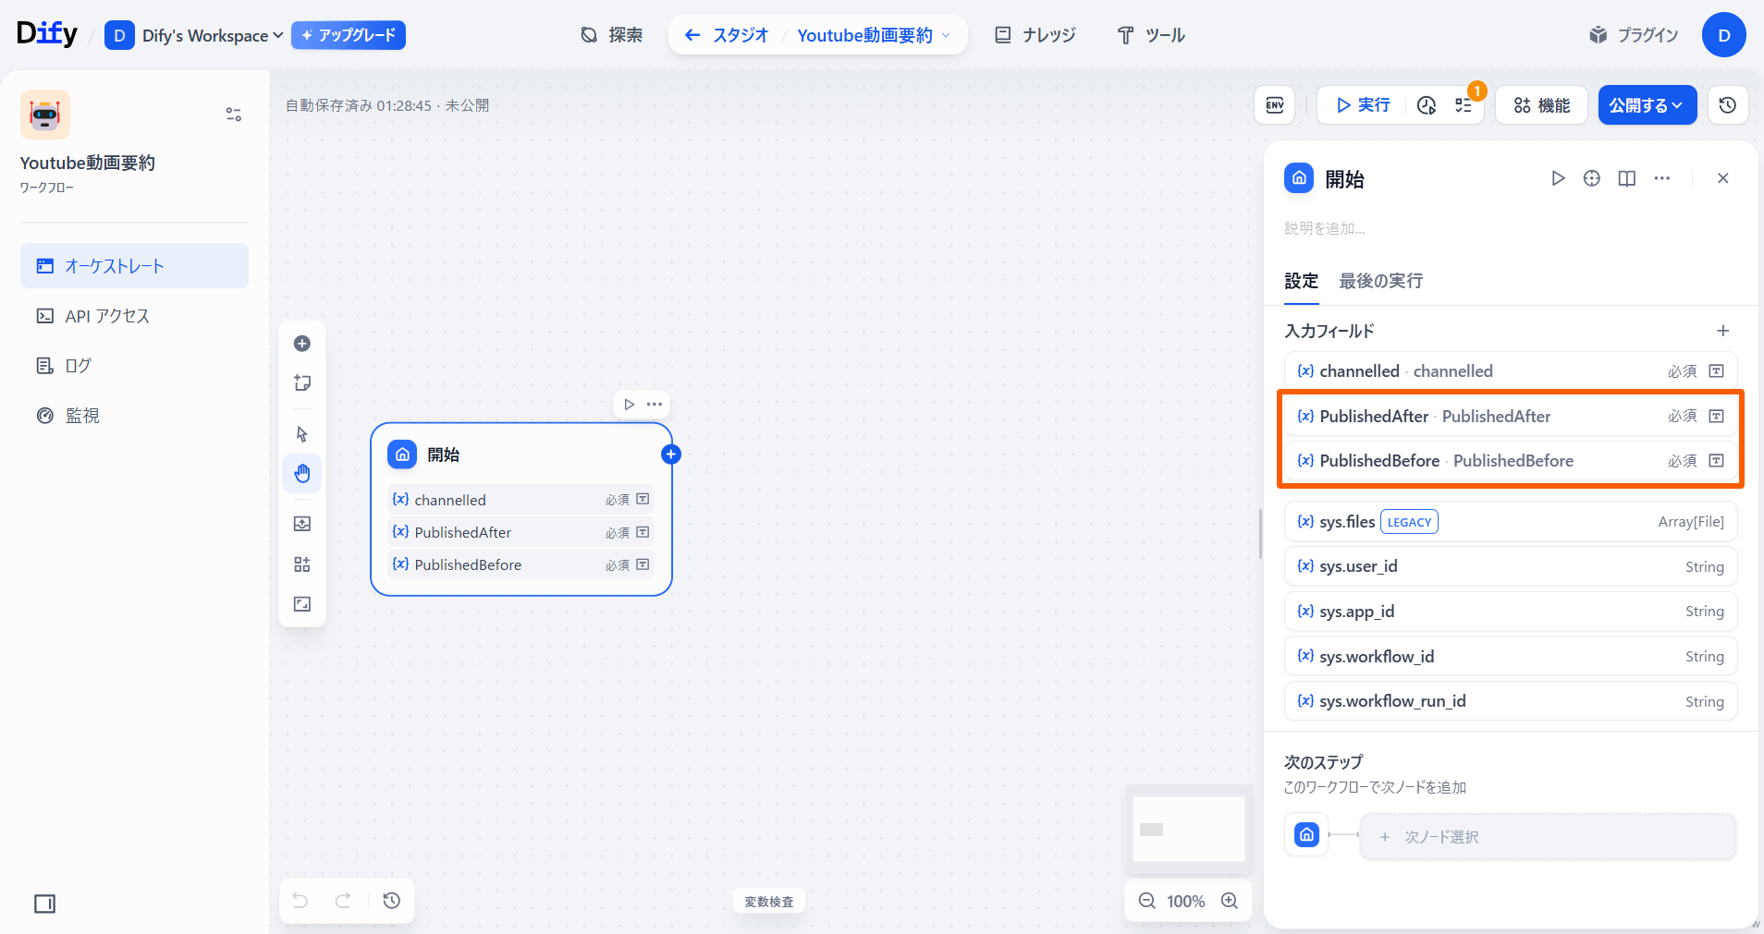This screenshot has width=1764, height=934.
Task: Open the API アクセス menu item
Action: coord(106,316)
